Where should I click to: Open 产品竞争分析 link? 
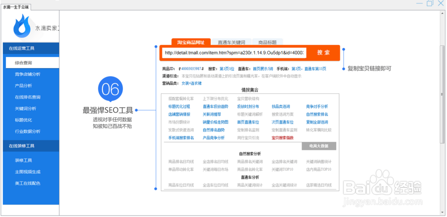pos(214,138)
